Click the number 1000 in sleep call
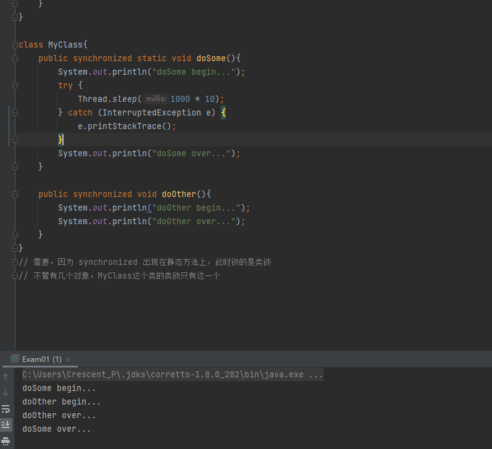The height and width of the screenshot is (449, 492). [180, 99]
